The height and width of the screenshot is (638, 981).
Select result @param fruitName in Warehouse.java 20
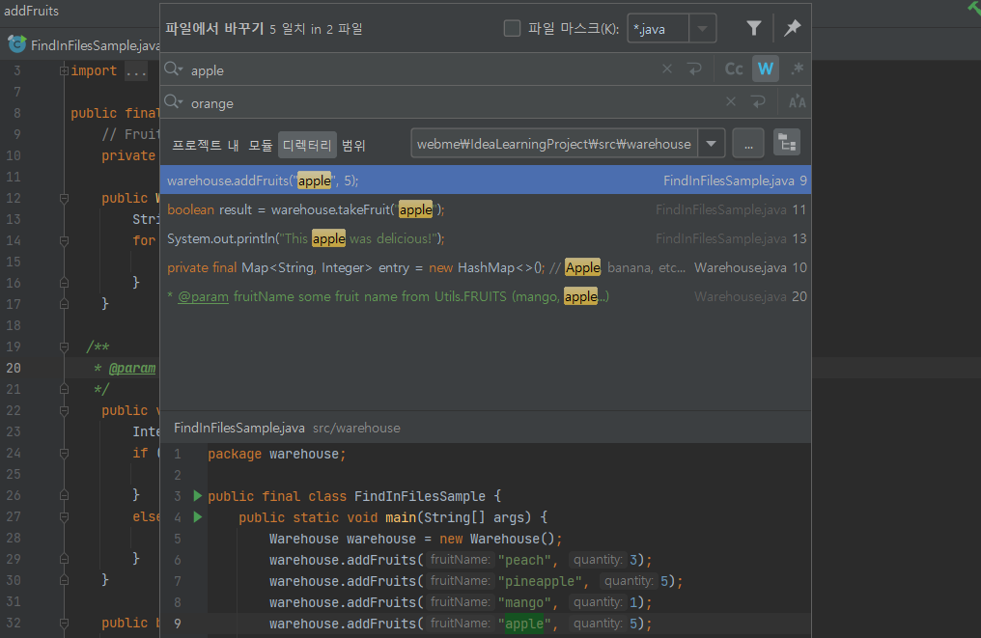point(486,296)
